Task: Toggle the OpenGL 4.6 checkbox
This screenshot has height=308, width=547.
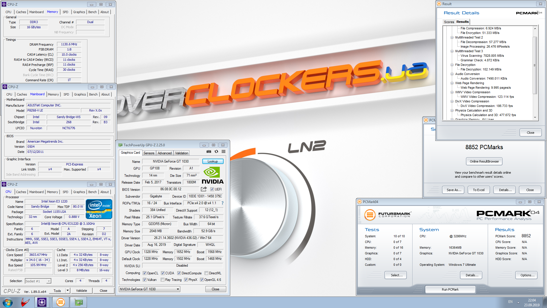Action: tap(202, 280)
